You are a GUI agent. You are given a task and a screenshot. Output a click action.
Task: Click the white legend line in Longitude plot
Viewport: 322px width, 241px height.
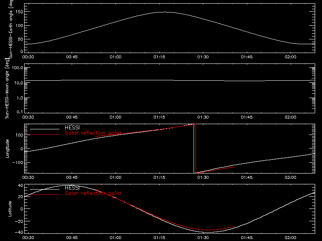[45, 129]
